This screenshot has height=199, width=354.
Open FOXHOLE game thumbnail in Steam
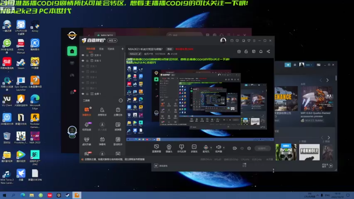(309, 152)
